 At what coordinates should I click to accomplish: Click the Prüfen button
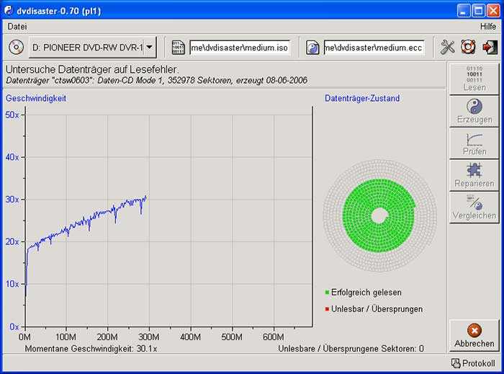coord(474,143)
